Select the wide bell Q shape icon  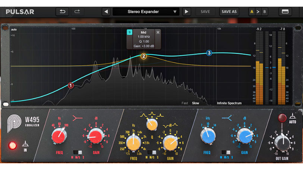coord(143,115)
